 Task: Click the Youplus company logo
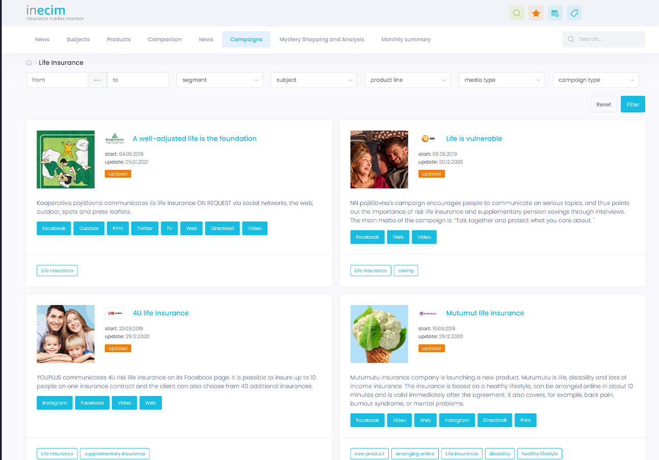(x=114, y=313)
